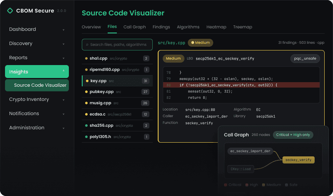Click the 26 findings badge for musig.cpp
The image size is (333, 196).
(145, 103)
